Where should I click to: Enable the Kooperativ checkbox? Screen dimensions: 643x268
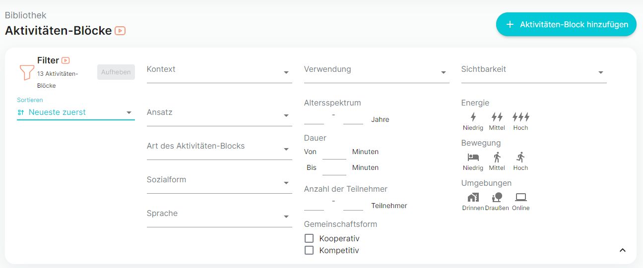(309, 238)
